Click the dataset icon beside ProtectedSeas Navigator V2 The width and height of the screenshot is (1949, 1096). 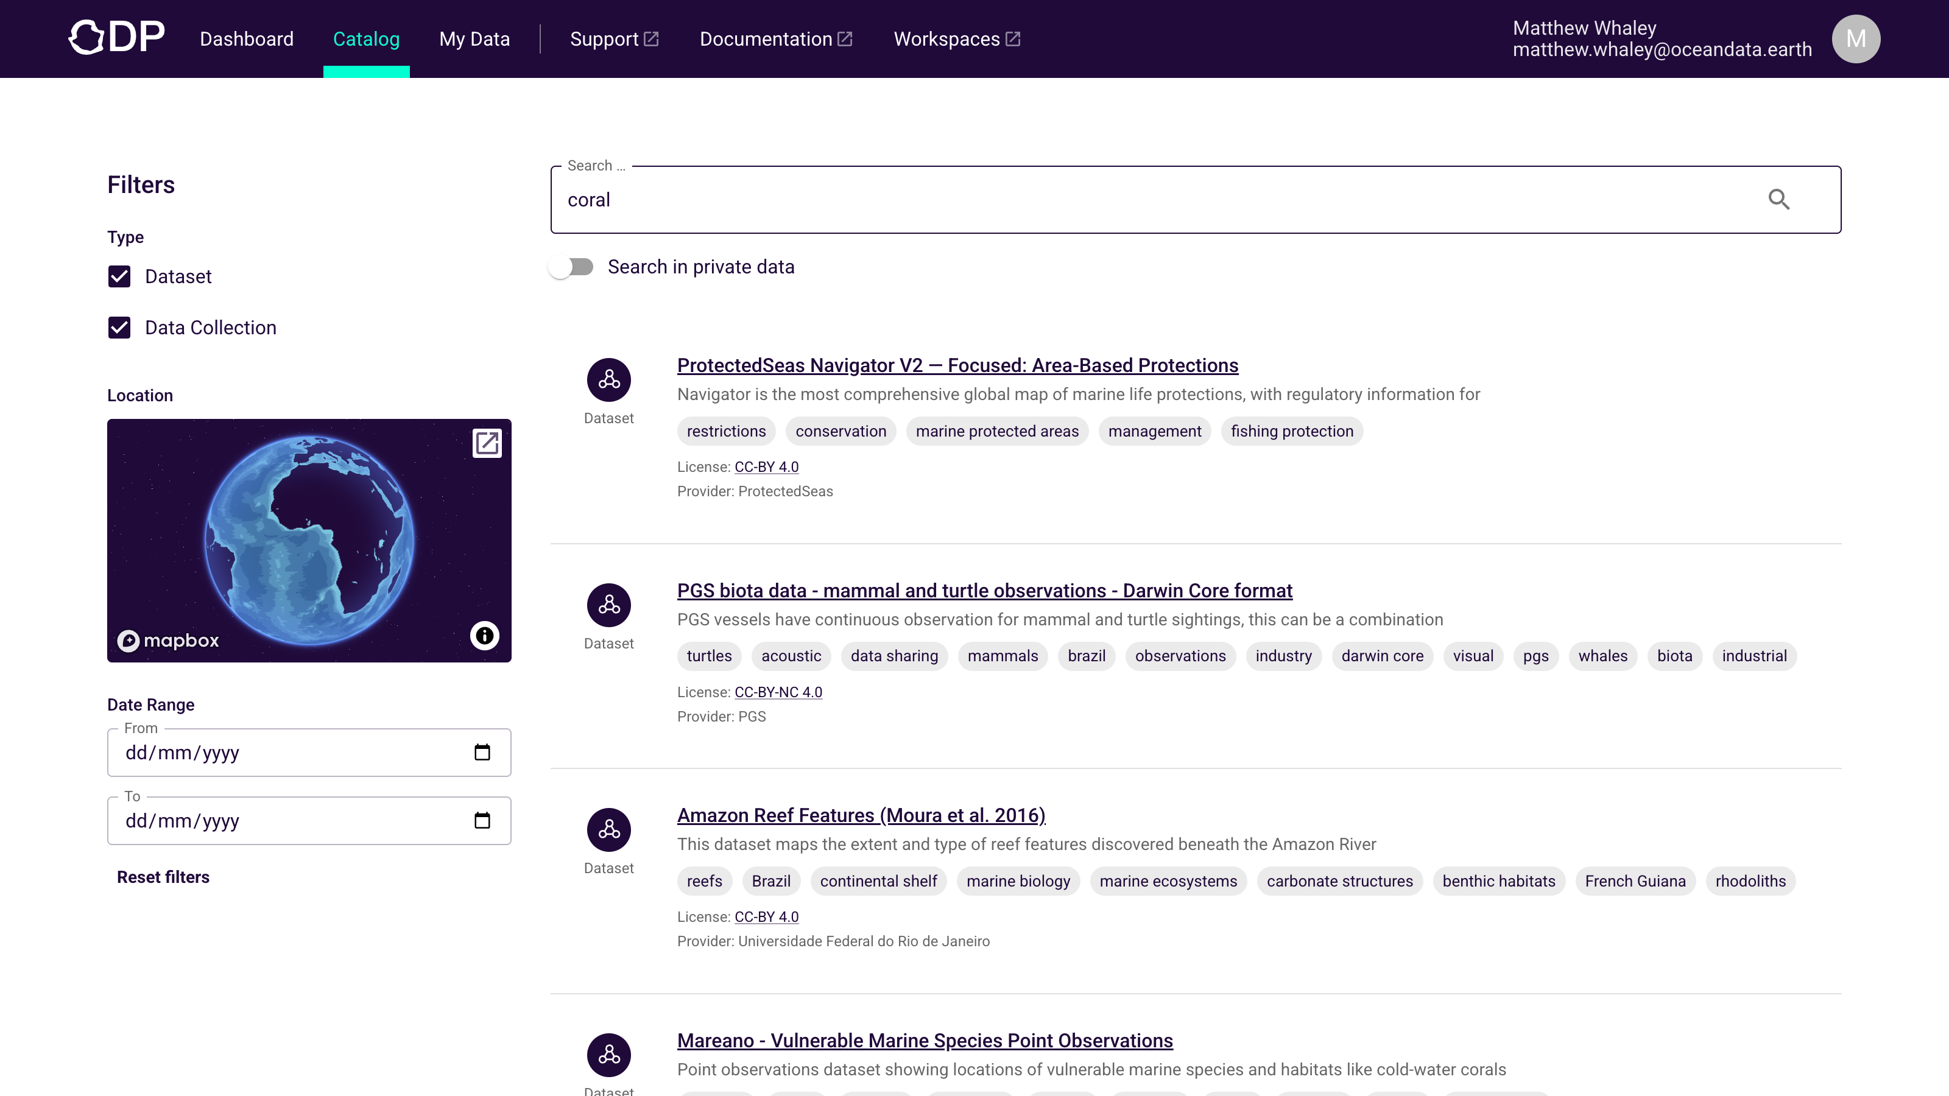tap(609, 380)
